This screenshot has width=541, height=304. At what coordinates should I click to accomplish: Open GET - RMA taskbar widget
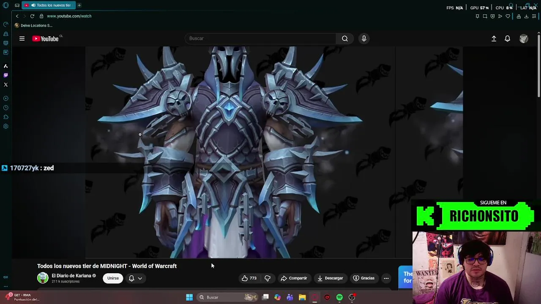(22, 297)
